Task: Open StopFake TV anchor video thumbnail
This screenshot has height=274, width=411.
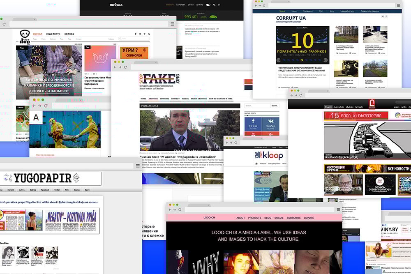Action: click(189, 131)
